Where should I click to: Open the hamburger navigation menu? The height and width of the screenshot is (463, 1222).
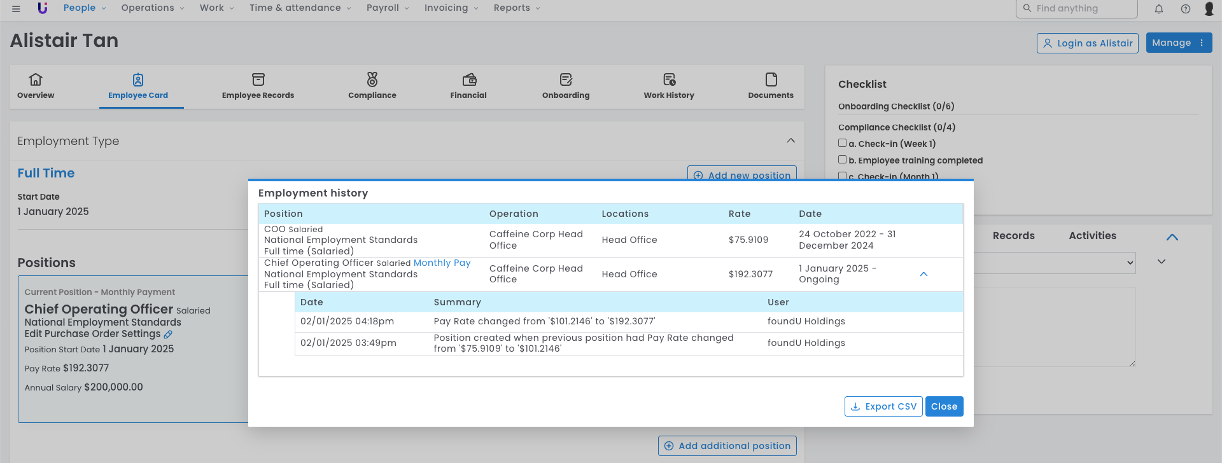[x=16, y=9]
